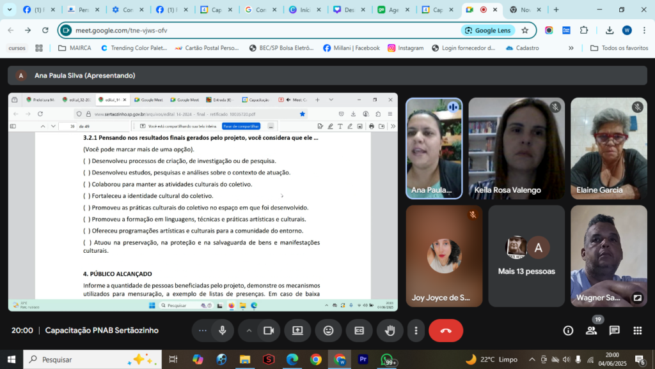This screenshot has width=655, height=369.
Task: Click the red leave call button
Action: coord(446,330)
